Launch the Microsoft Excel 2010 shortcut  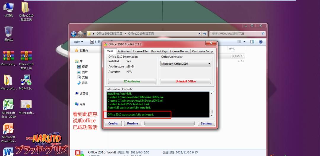click(9, 109)
